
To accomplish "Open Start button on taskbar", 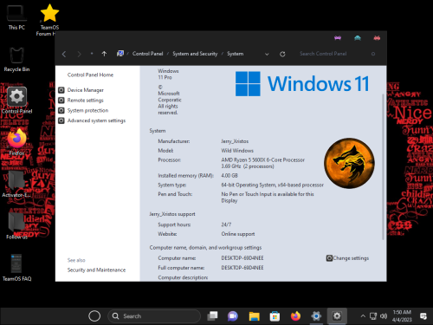I will (x=94, y=316).
